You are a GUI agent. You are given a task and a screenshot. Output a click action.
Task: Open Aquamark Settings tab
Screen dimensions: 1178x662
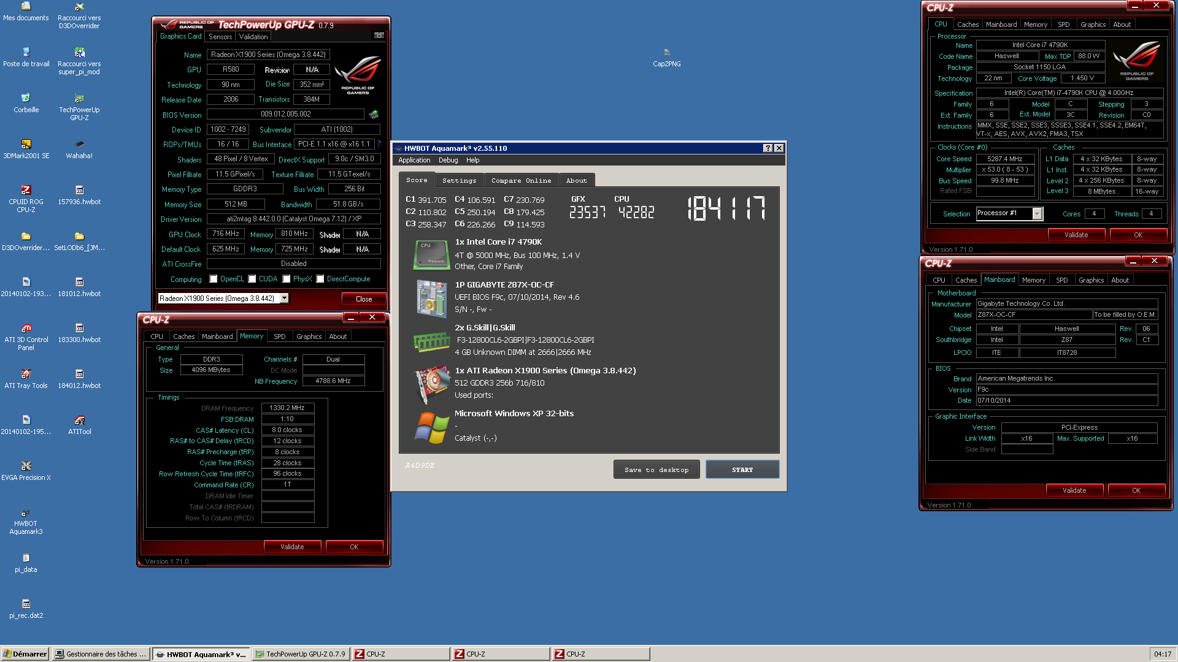click(x=459, y=180)
